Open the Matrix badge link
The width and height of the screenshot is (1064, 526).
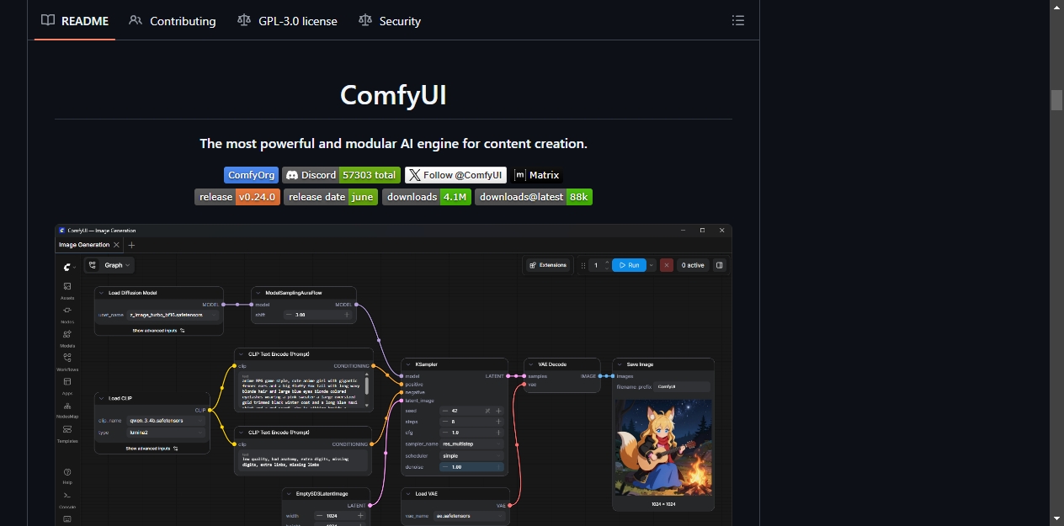pos(537,175)
